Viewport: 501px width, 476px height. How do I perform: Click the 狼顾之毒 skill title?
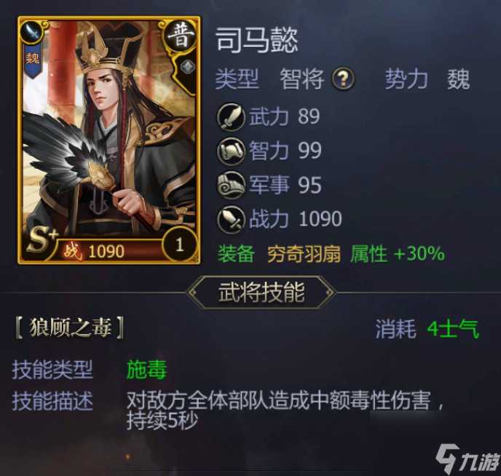coord(70,328)
